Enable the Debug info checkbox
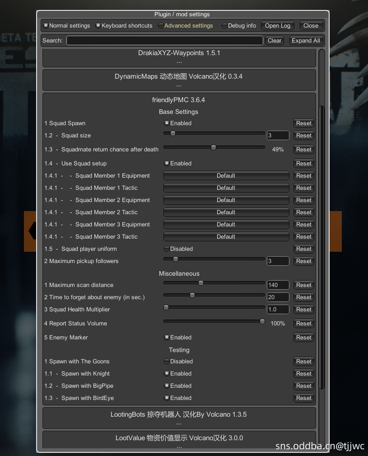 click(224, 26)
